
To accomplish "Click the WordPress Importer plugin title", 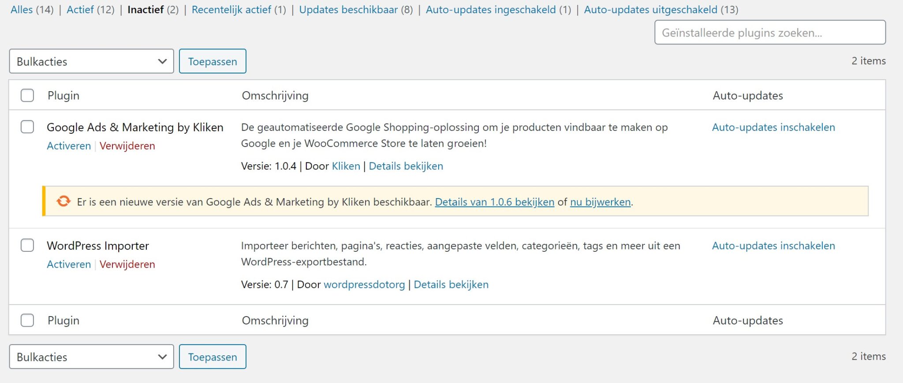I will point(98,246).
